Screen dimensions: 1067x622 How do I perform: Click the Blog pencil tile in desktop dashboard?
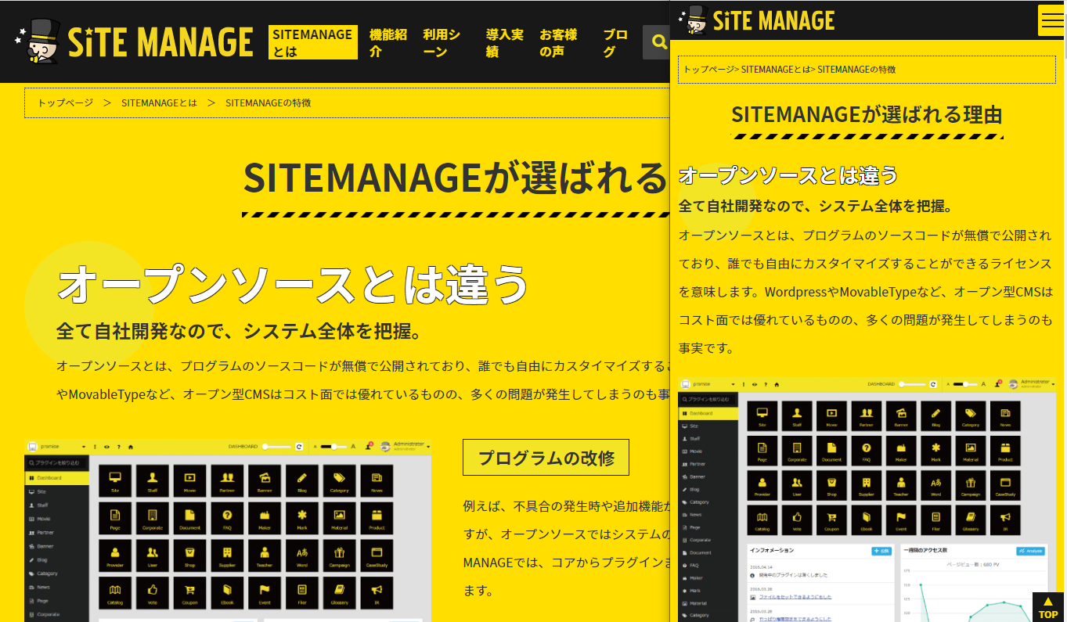[302, 480]
